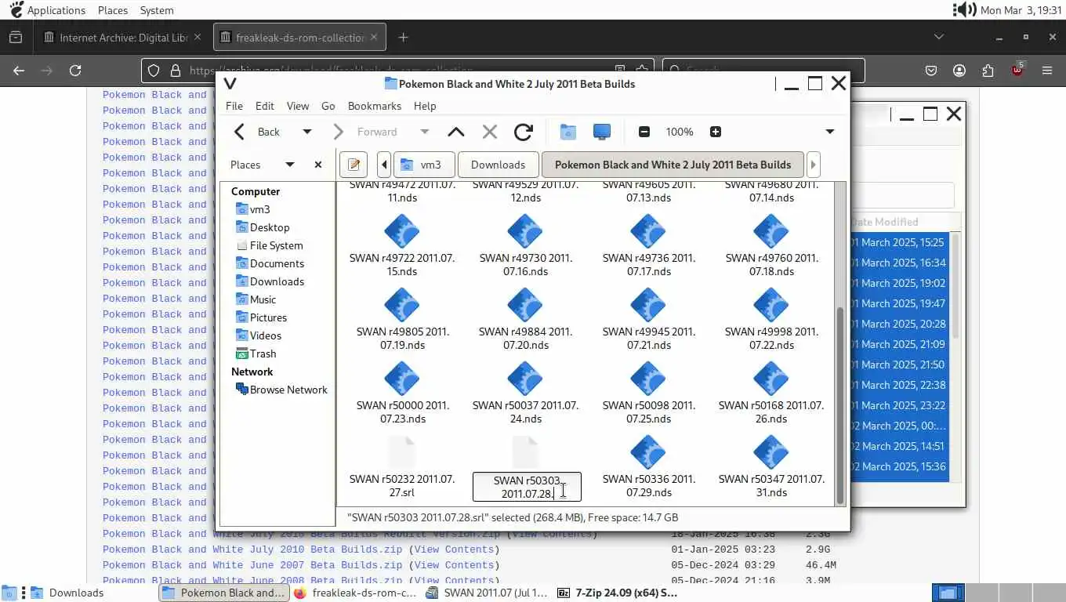1066x602 pixels.
Task: Open vm3 in the Places sidebar
Action: (x=252, y=209)
